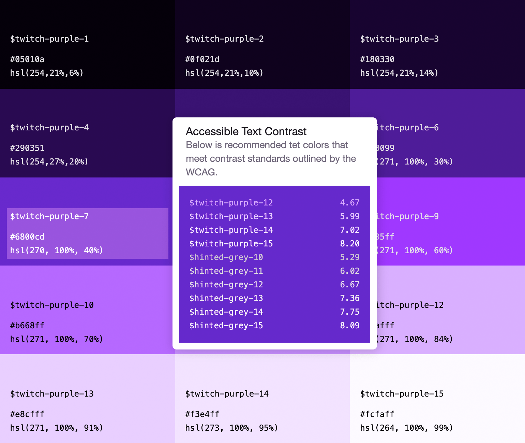Select $twitch-purple-12 row in contrast popup
525x443 pixels.
(274, 203)
